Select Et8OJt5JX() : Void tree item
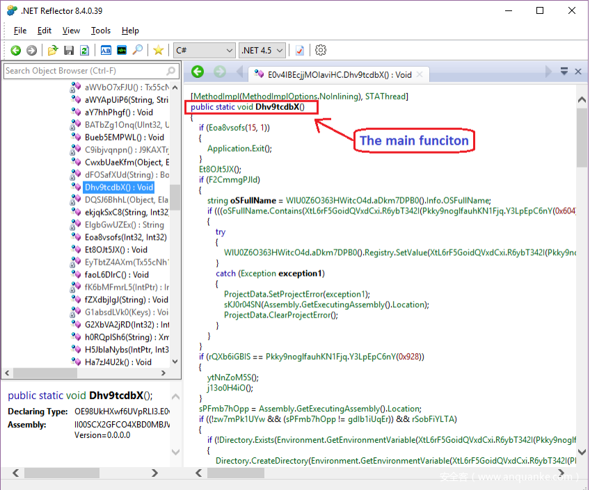 [115, 250]
